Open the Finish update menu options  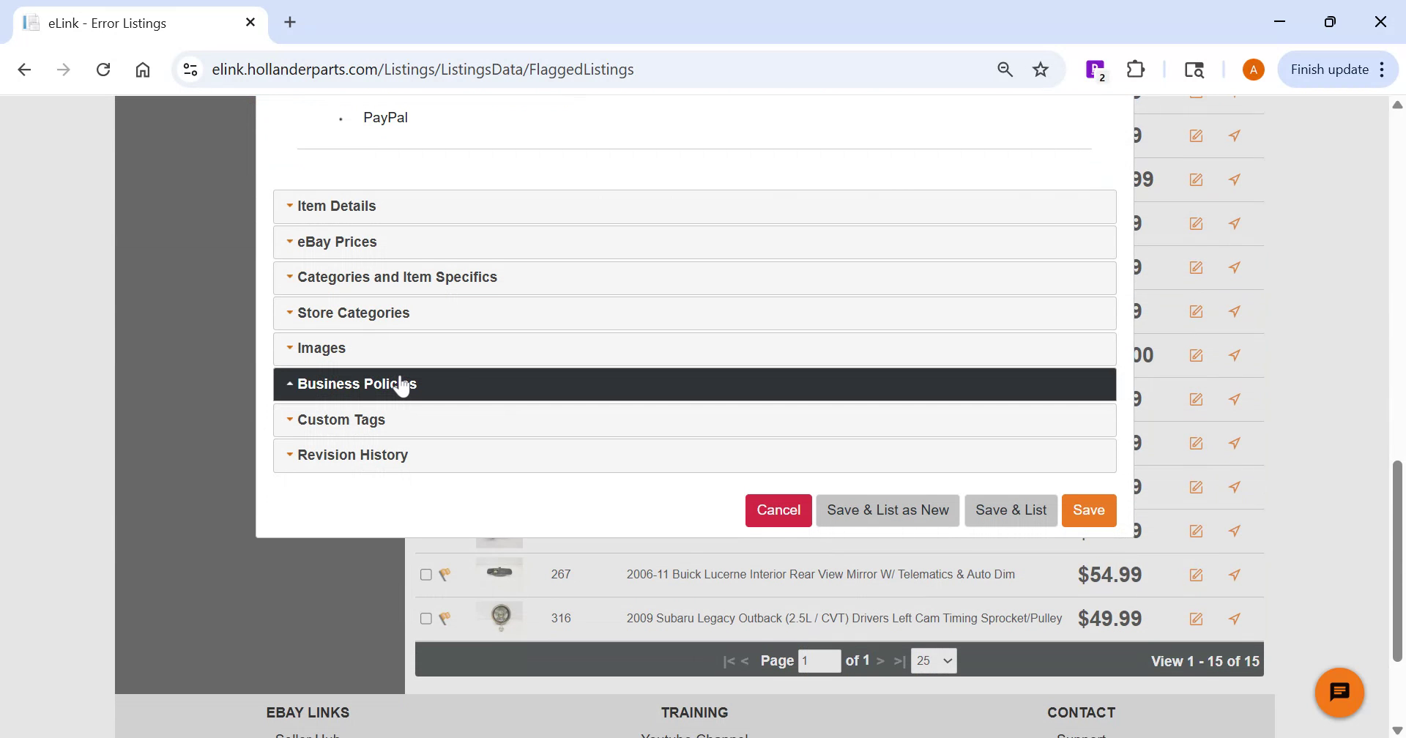tap(1382, 69)
